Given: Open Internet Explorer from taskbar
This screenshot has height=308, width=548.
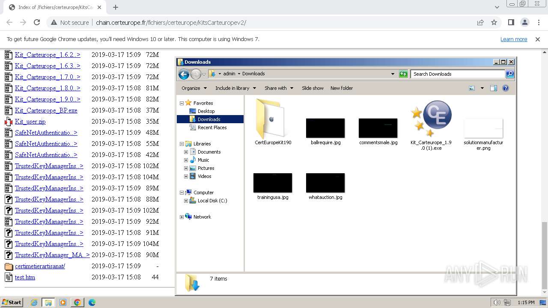Looking at the screenshot, I should coord(34,302).
